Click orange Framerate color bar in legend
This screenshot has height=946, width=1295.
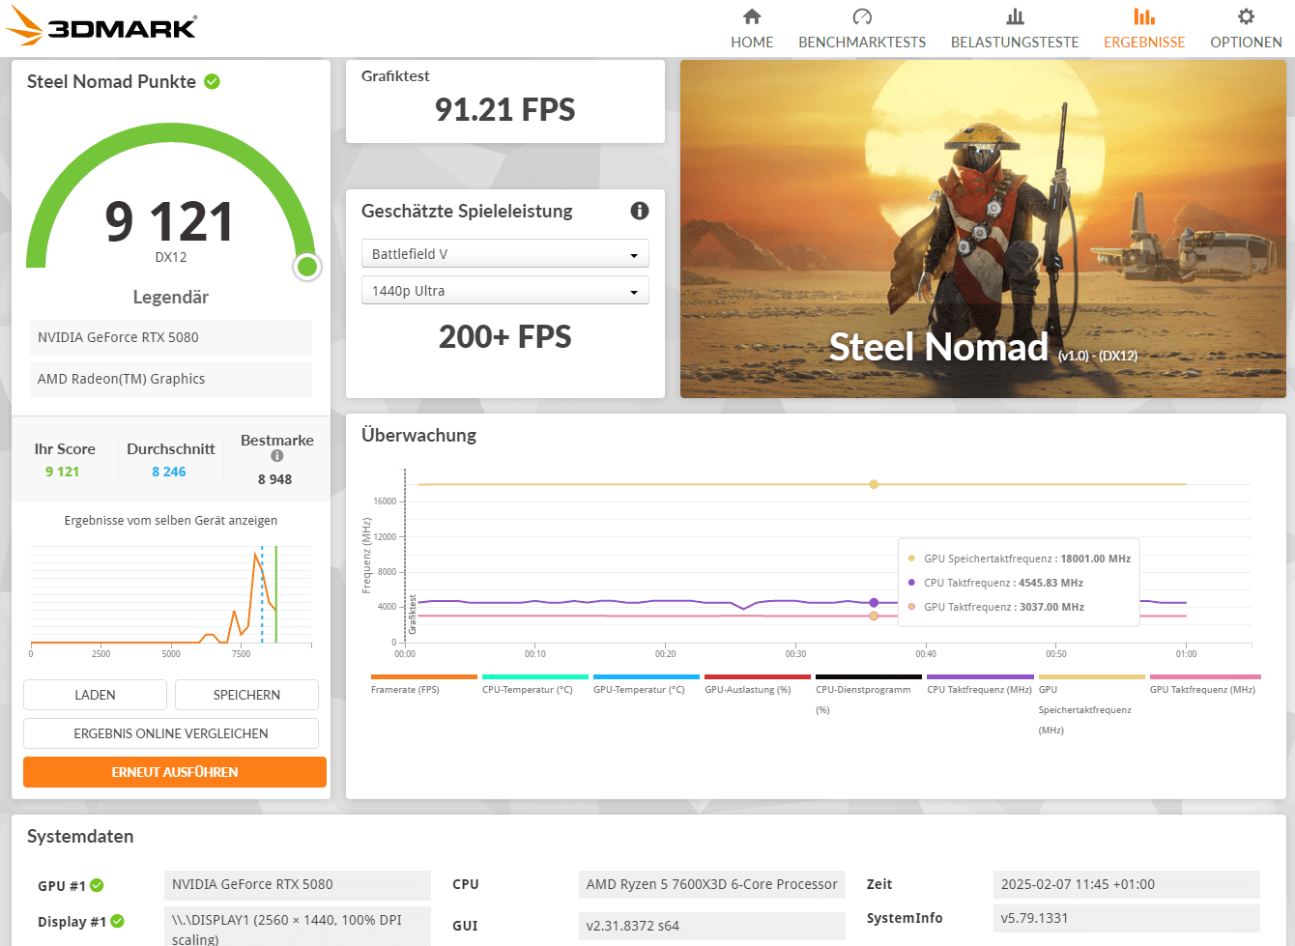tap(424, 676)
